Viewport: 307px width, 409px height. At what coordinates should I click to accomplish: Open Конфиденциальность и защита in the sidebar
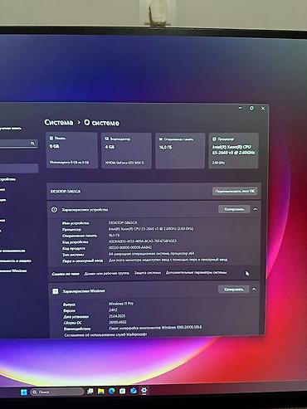click(16, 260)
